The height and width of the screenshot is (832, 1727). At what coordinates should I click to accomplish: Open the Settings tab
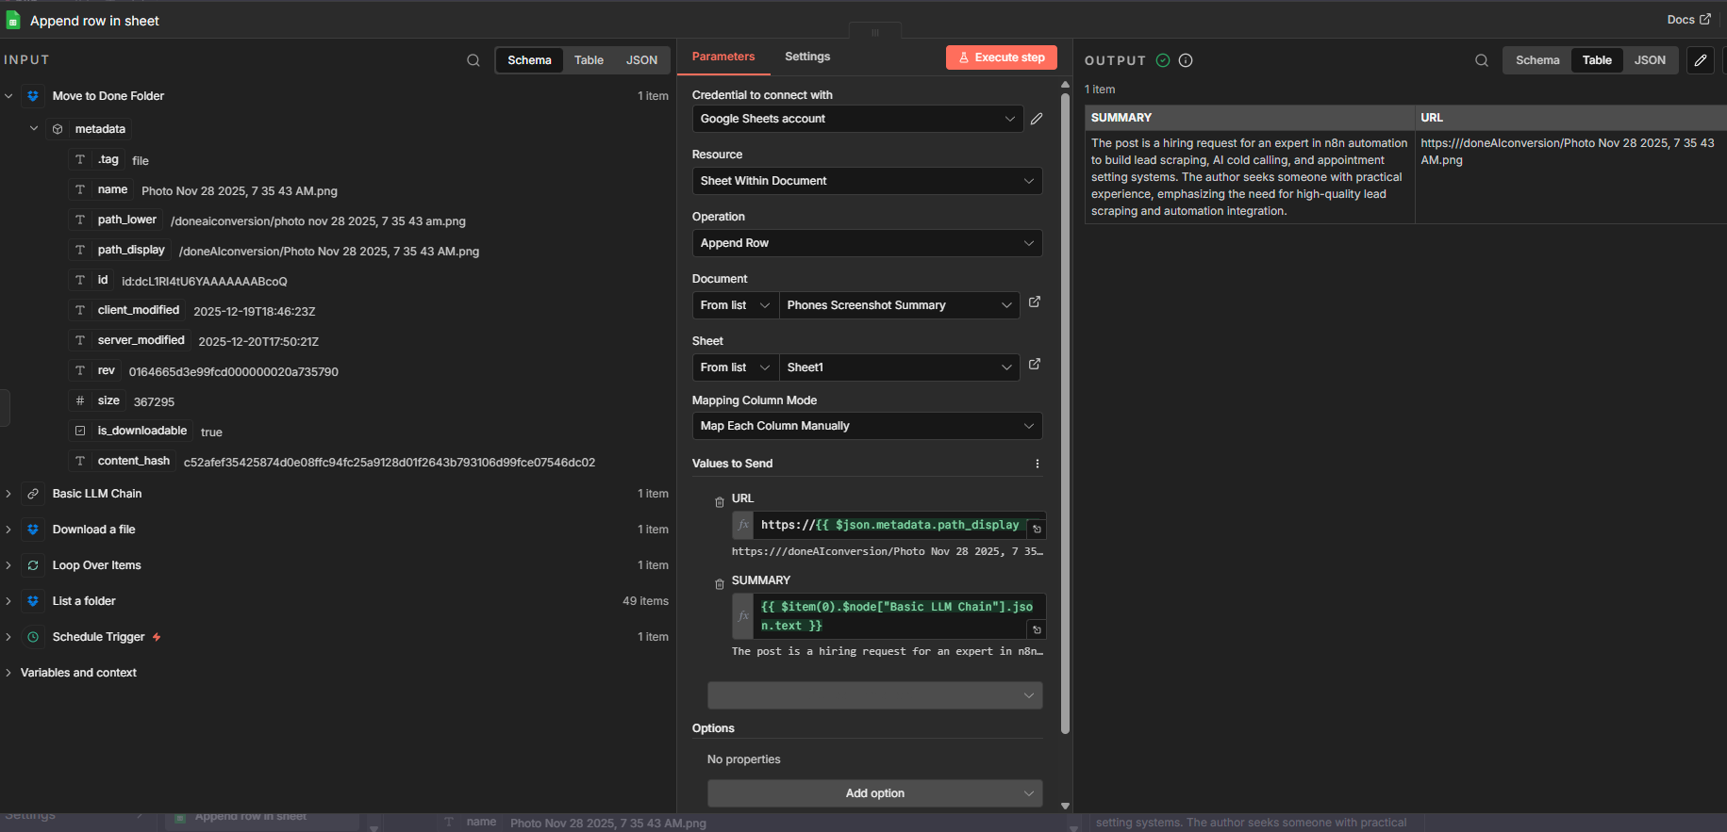[x=806, y=57]
